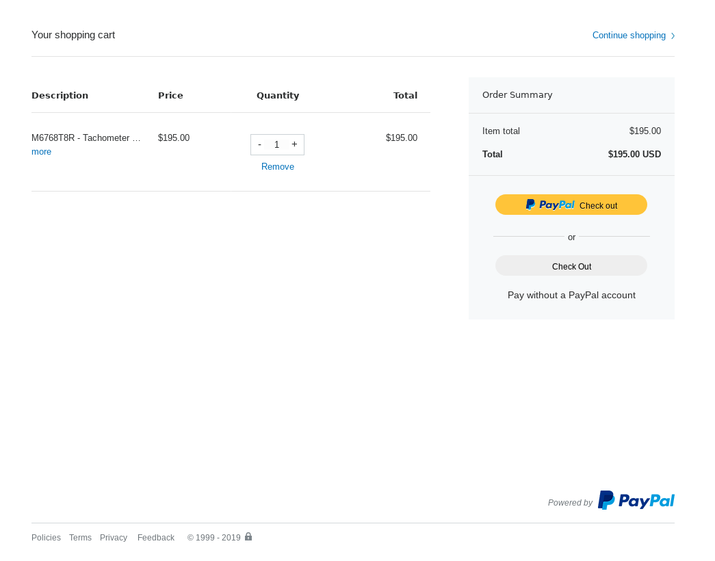715x561 pixels.
Task: Decrease item quantity with the minus button
Action: (259, 144)
